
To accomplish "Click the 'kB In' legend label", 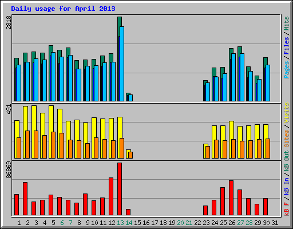I will tap(287, 187).
